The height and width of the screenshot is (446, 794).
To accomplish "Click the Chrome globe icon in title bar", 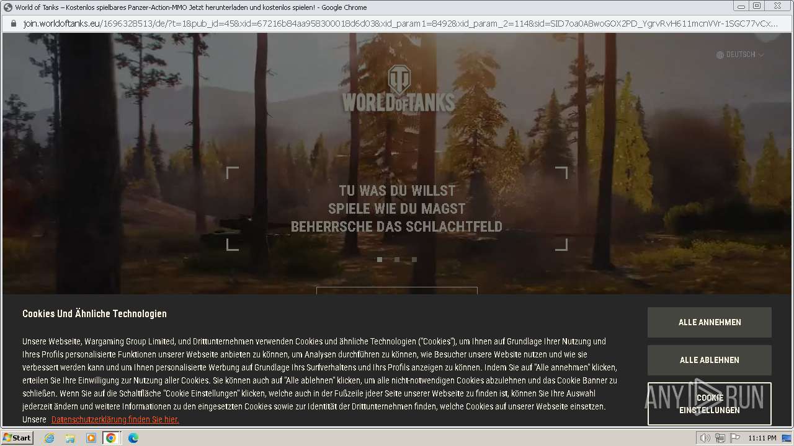I will point(8,7).
